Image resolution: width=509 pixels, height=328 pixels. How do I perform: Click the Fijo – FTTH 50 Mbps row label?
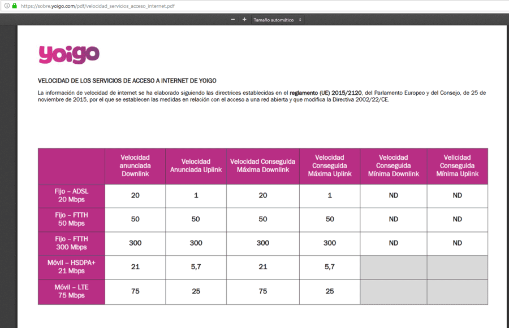point(71,220)
